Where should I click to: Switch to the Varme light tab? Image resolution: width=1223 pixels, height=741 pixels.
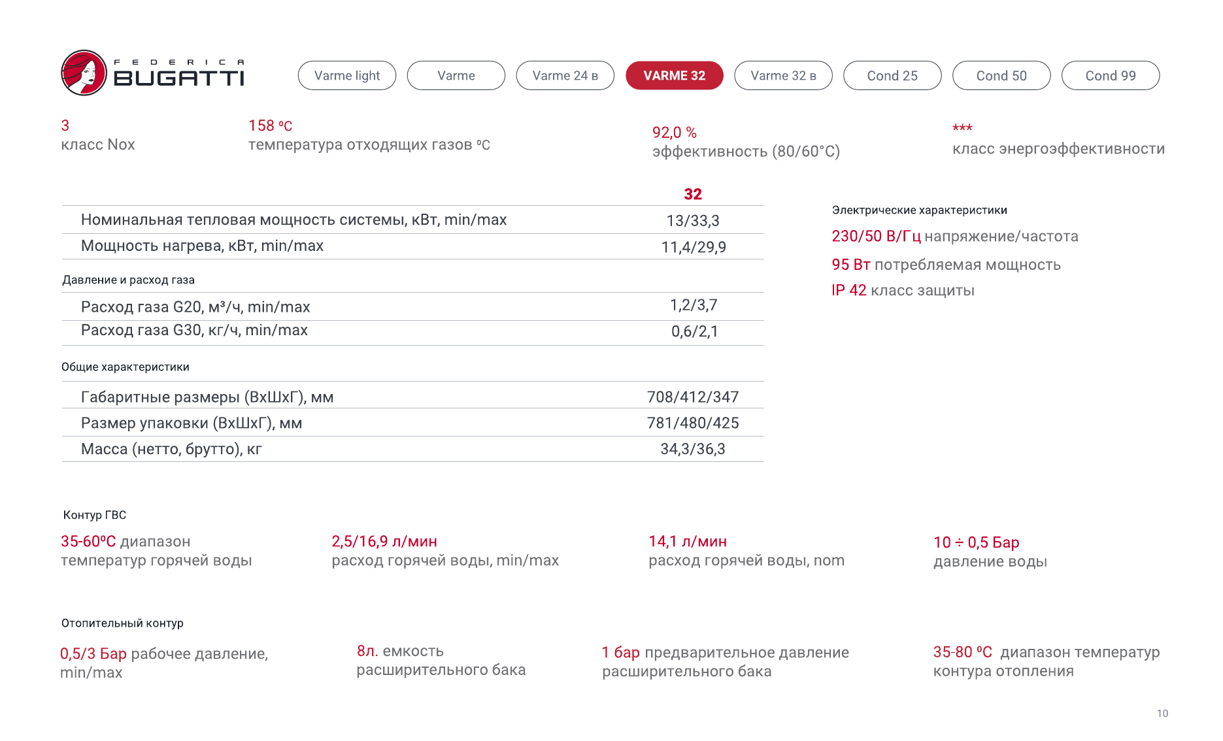[346, 76]
